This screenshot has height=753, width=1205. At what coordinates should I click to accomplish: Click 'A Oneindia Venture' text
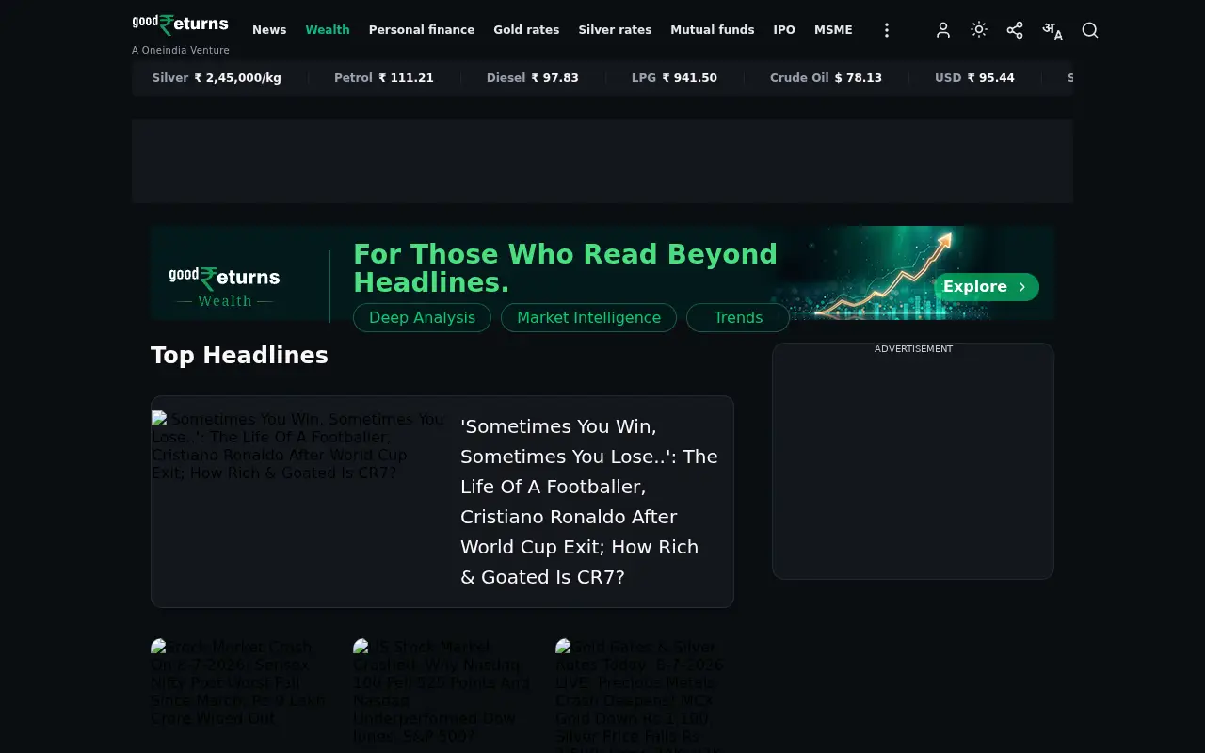(x=181, y=50)
